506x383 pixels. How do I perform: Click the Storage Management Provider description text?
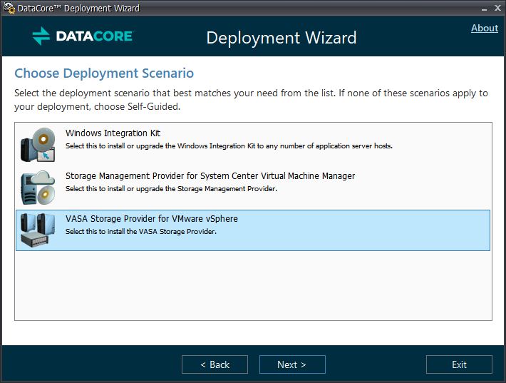pos(170,189)
